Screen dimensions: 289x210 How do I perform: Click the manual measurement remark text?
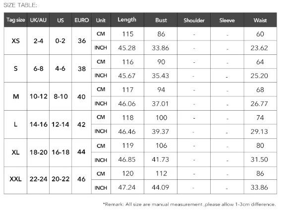pos(189,204)
